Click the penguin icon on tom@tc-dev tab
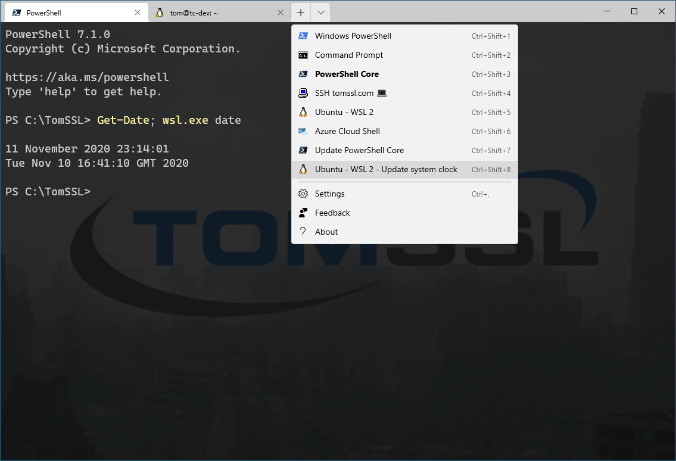Image resolution: width=676 pixels, height=461 pixels. (160, 13)
